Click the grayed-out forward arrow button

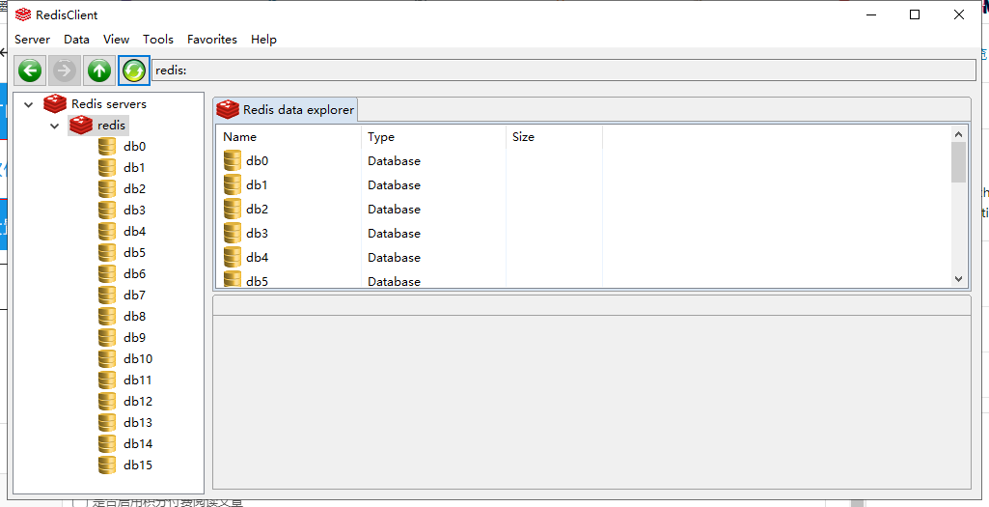click(65, 70)
